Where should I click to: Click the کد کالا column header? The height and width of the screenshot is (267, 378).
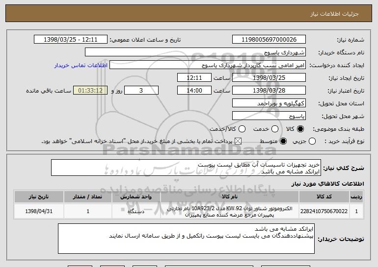pyautogui.click(x=324, y=197)
